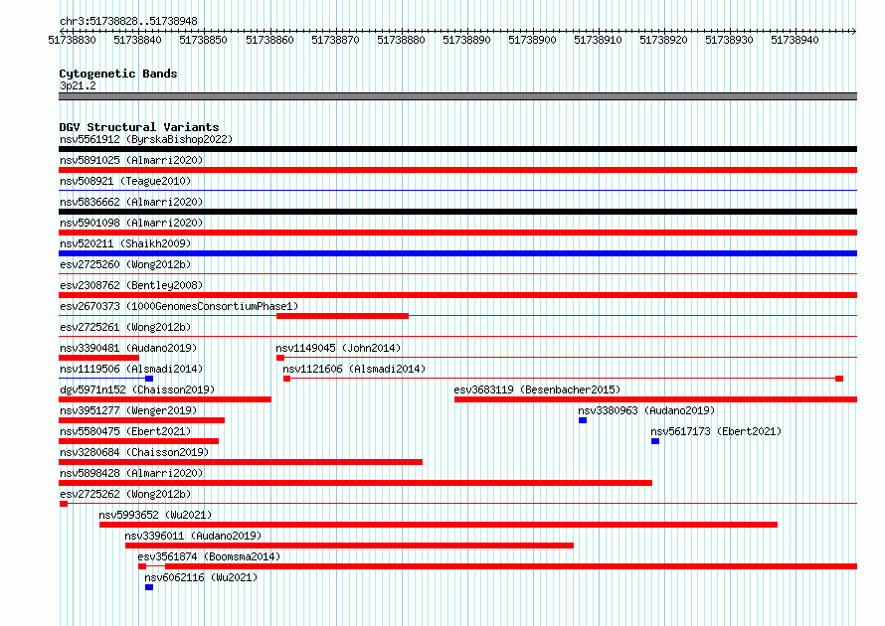Click the blue bar for nsv520211
The width and height of the screenshot is (885, 626).
[x=457, y=253]
